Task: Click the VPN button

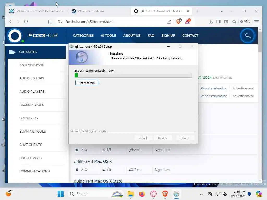Action: click(x=245, y=22)
